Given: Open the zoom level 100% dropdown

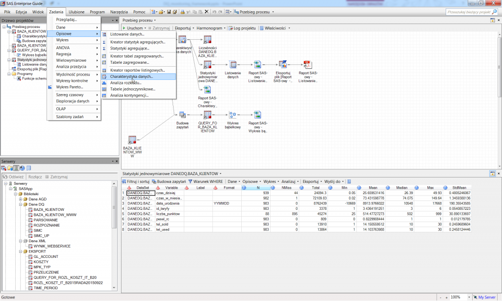Looking at the screenshot, I should [469, 298].
